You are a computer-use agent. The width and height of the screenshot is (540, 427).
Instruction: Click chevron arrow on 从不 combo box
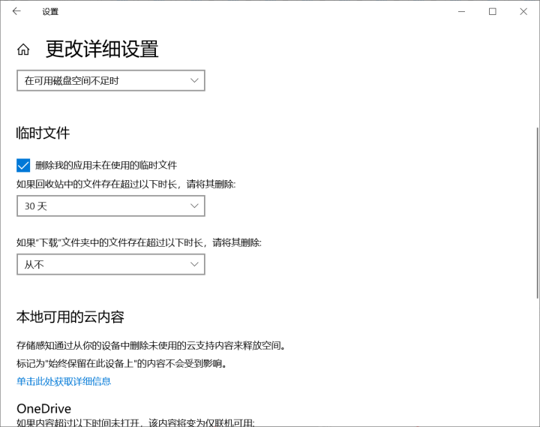(194, 264)
